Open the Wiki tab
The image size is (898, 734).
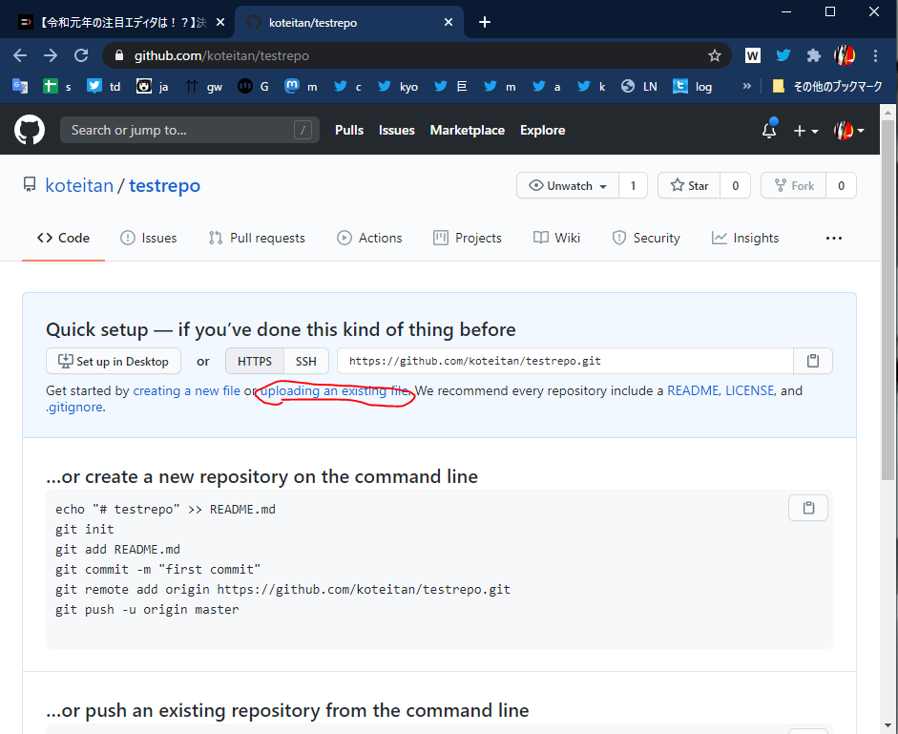click(556, 238)
